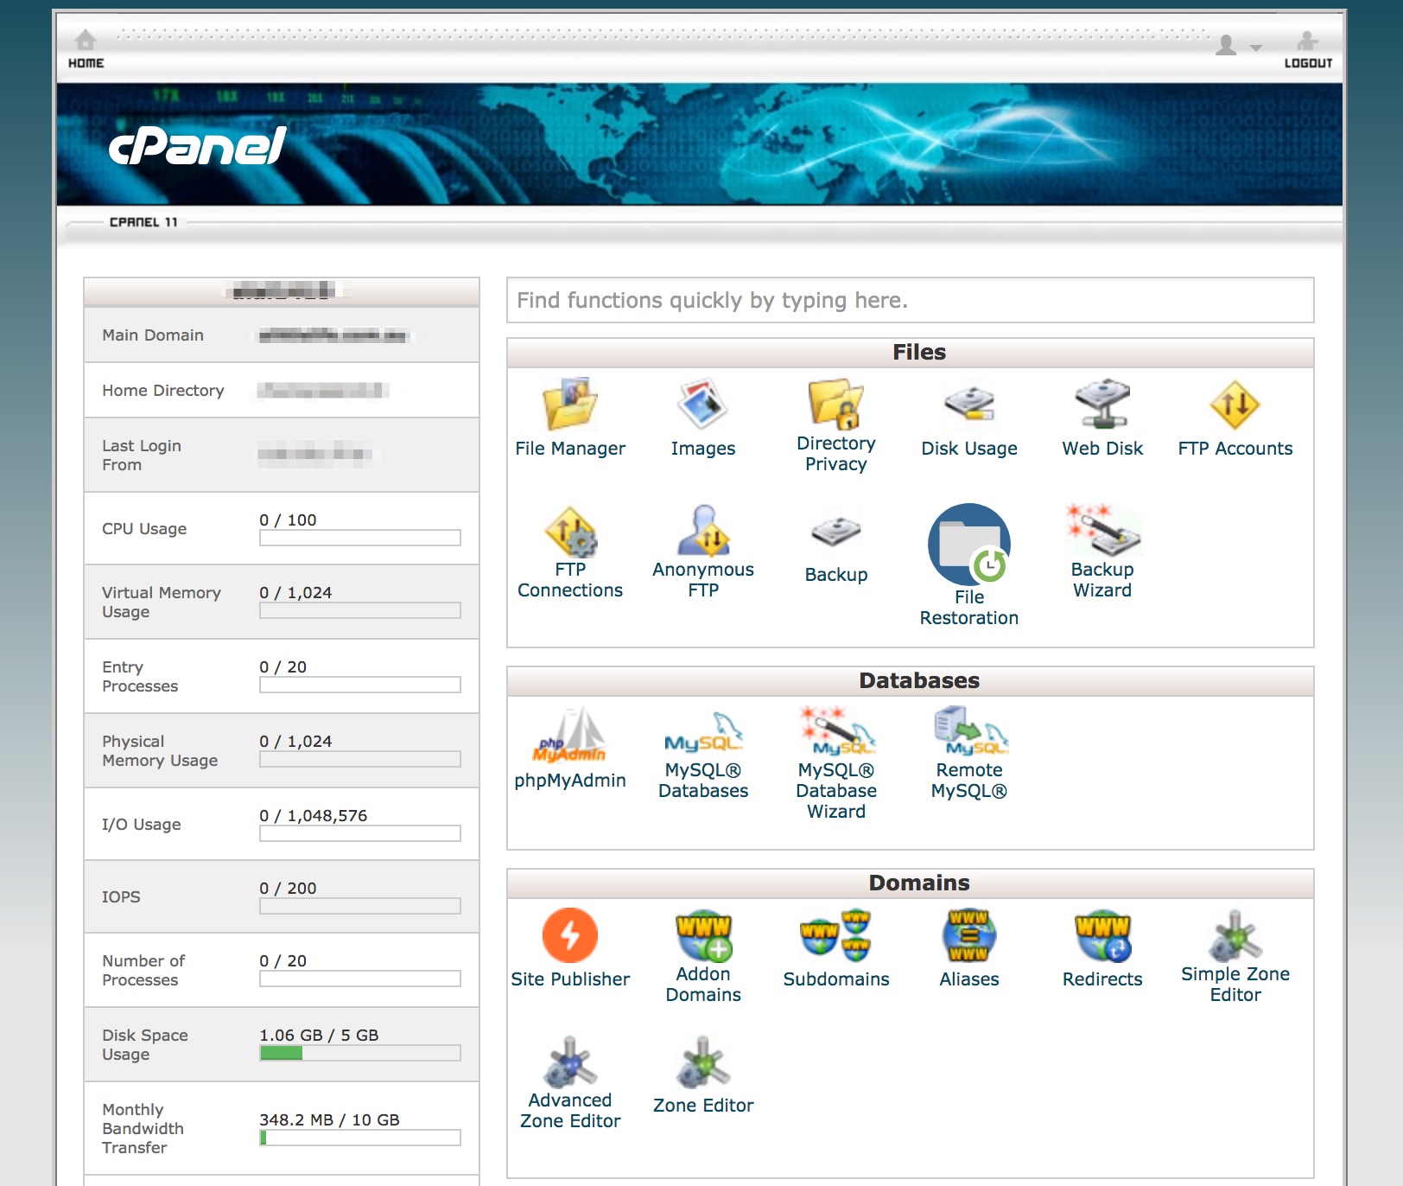The height and width of the screenshot is (1186, 1403).
Task: Click the Disk Space Usage progress bar
Action: (360, 1053)
